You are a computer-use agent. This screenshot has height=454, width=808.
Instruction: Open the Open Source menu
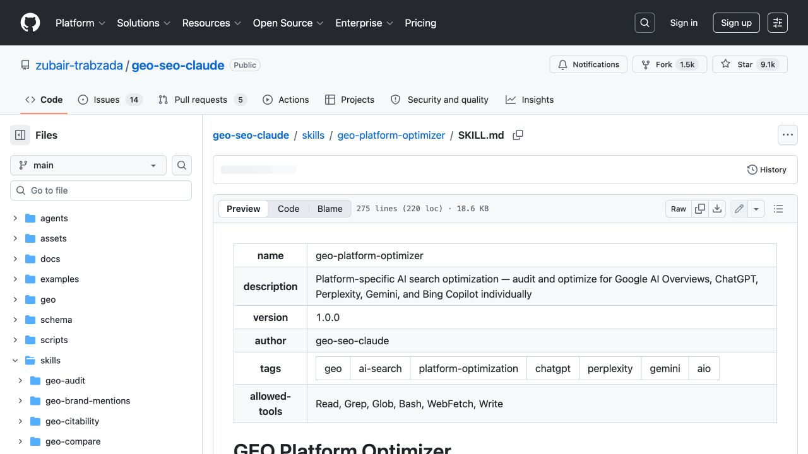[288, 23]
